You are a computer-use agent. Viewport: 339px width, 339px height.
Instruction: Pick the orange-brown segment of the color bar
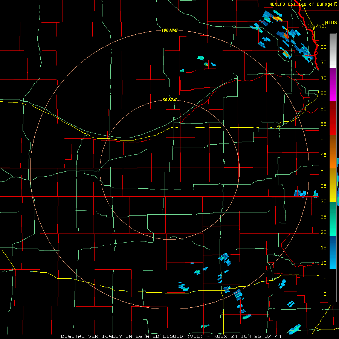[x=333, y=152]
